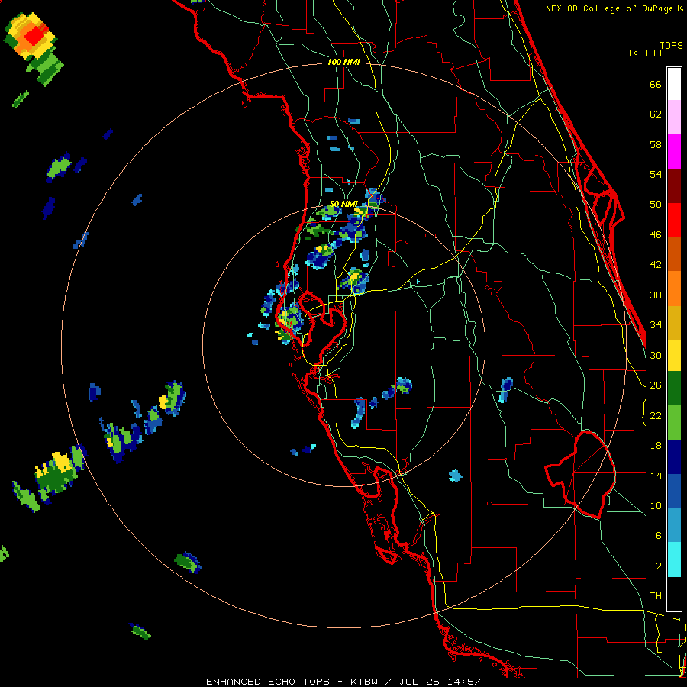Viewport: 687px width, 687px height.
Task: Click the 6 value on the legend
Action: coord(658,535)
